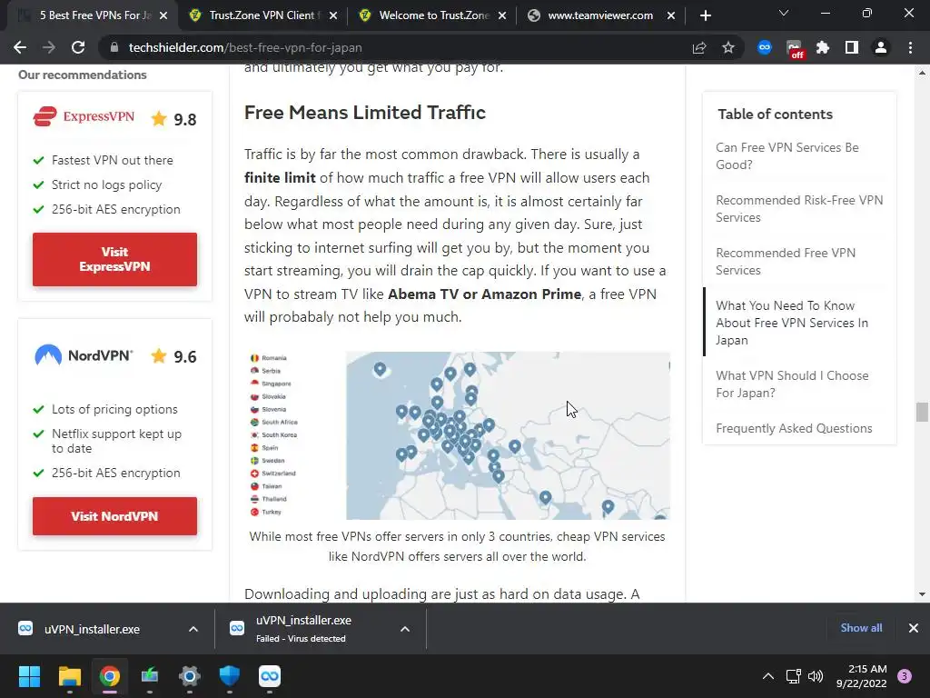The width and height of the screenshot is (930, 698).
Task: Click Chrome taskbar icon
Action: [109, 676]
